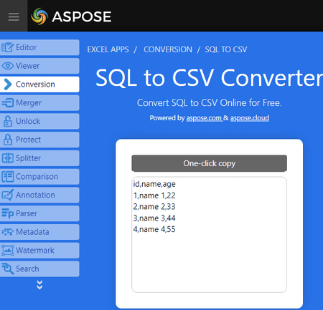Viewport: 323px width, 310px height.
Task: Click the '1,name 1,22' row
Action: click(154, 195)
